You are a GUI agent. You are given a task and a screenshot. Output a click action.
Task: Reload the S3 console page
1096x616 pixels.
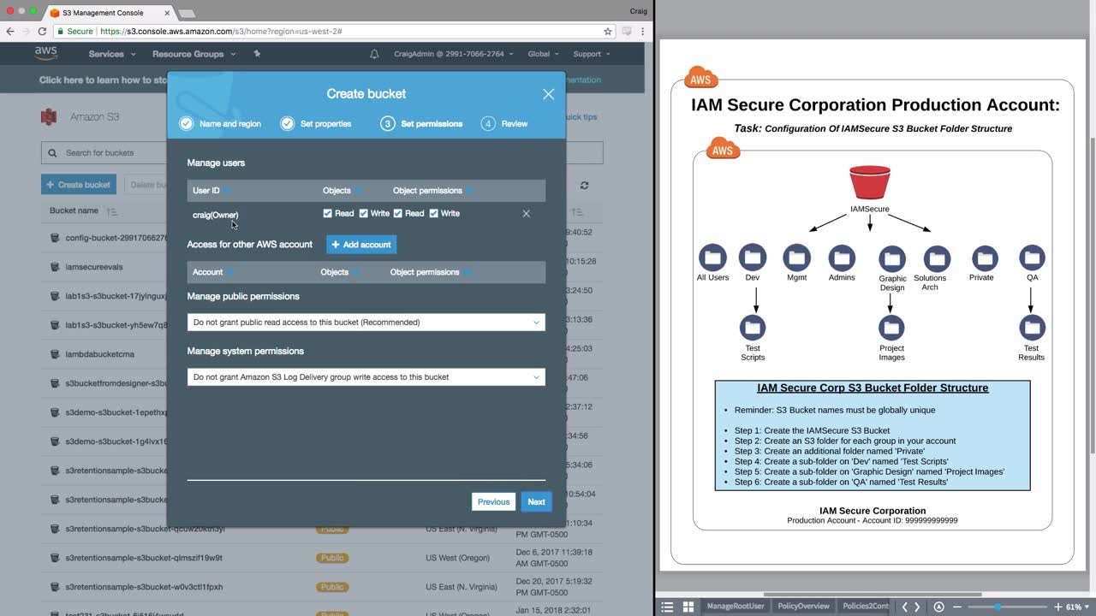pos(42,31)
